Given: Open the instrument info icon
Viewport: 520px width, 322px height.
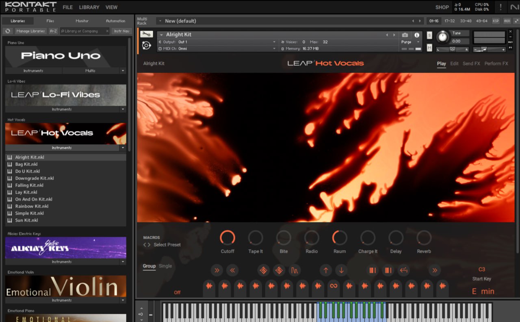Looking at the screenshot, I should coord(417,35).
